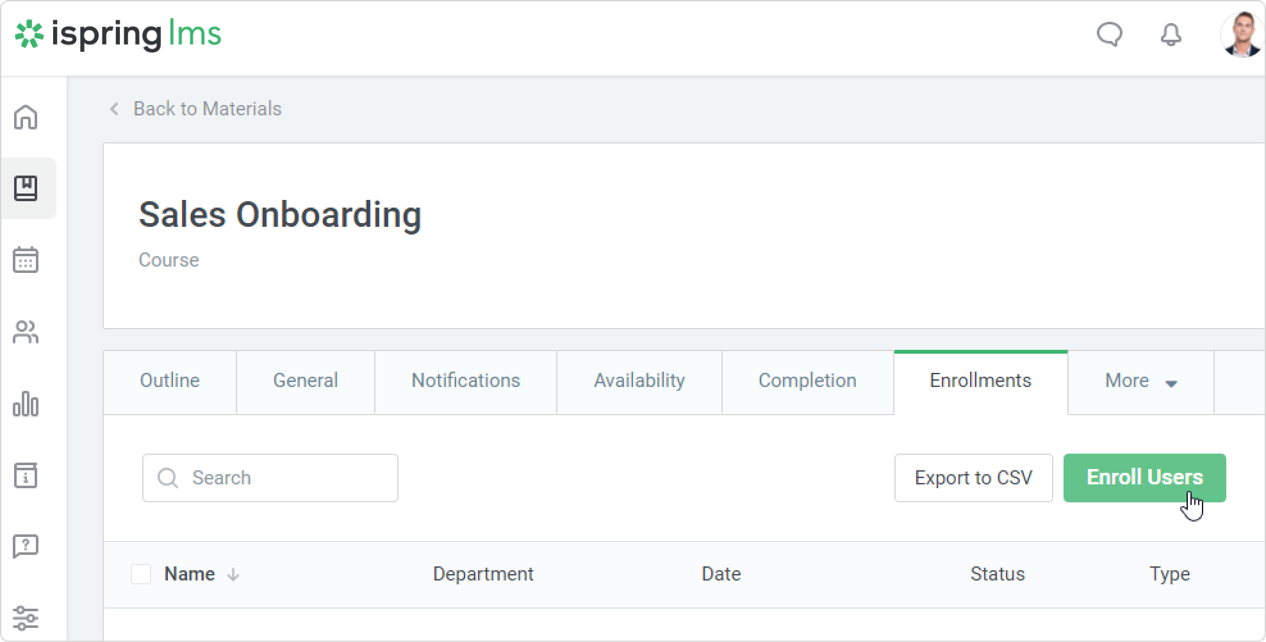Open the Reports bar chart icon
The height and width of the screenshot is (642, 1266).
[x=26, y=404]
